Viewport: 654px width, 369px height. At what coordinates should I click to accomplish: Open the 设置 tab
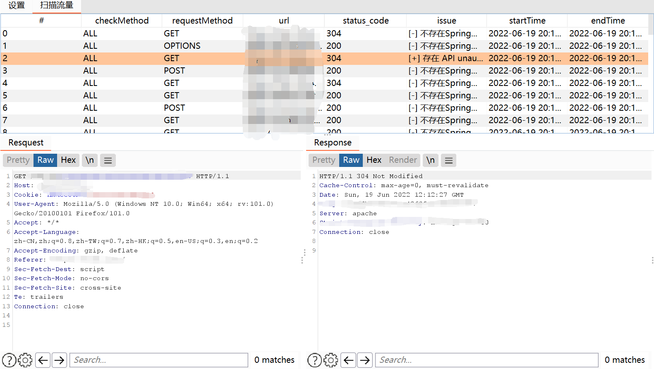(x=17, y=6)
